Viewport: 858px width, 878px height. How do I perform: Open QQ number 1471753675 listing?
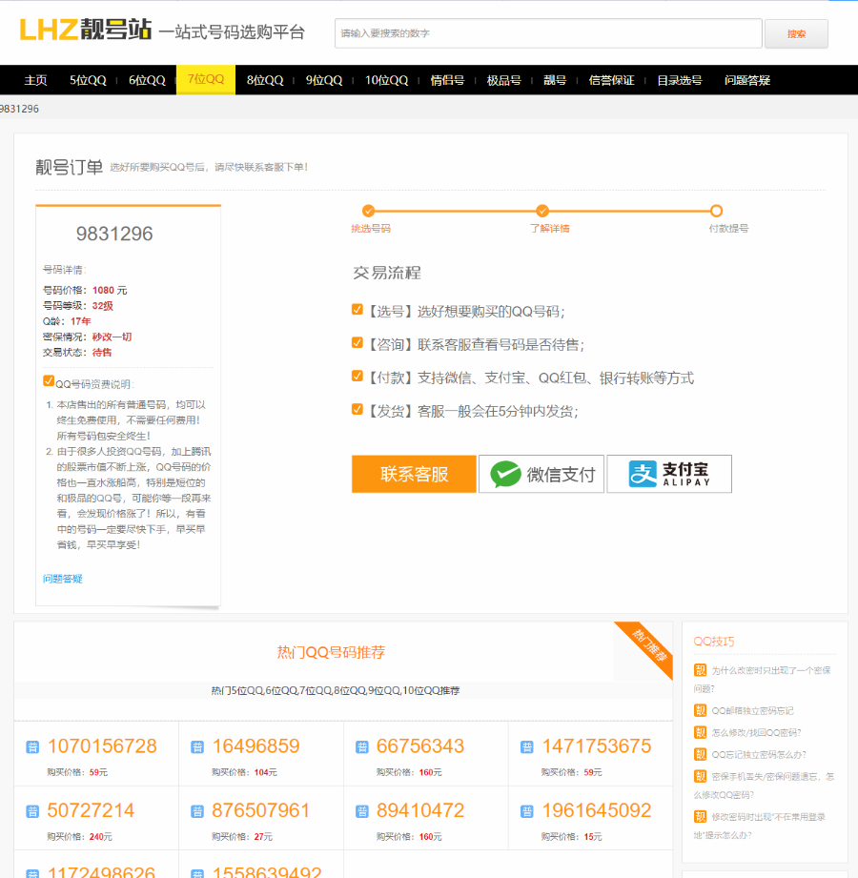[x=596, y=746]
